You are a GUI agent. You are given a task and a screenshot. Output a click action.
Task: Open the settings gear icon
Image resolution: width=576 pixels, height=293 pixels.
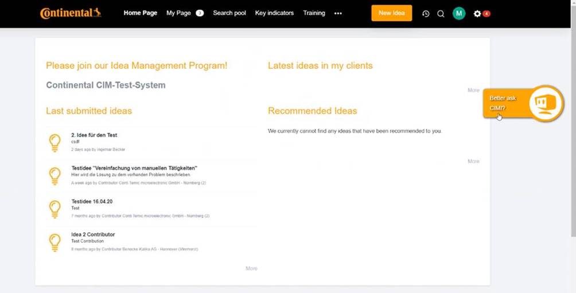point(477,14)
